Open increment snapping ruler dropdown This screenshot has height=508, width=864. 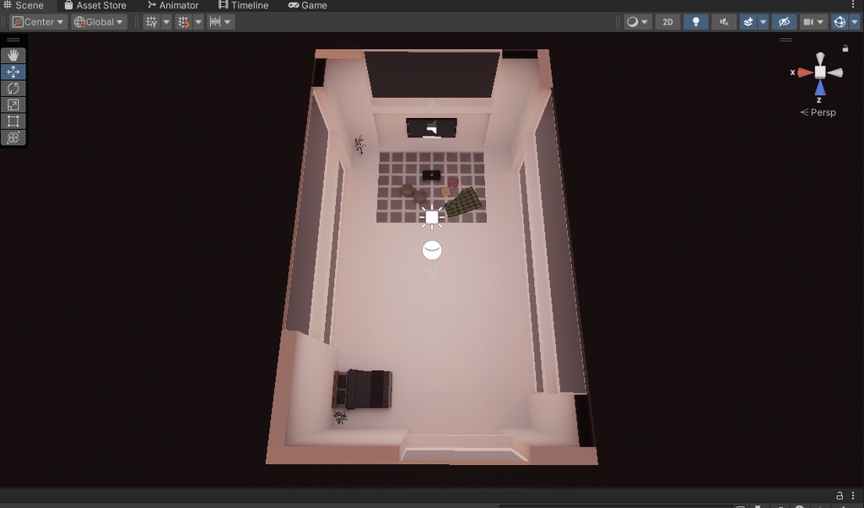(220, 22)
